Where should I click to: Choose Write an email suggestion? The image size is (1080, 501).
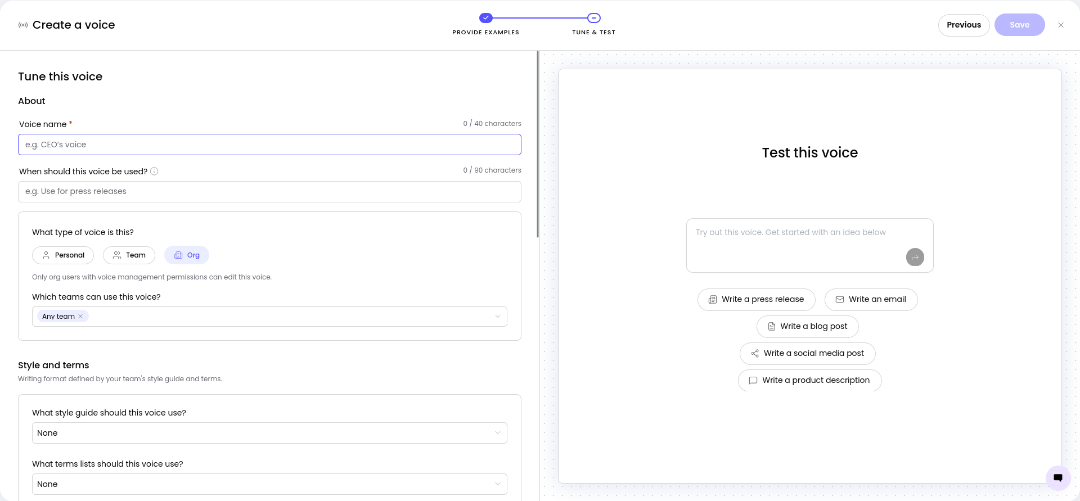871,300
